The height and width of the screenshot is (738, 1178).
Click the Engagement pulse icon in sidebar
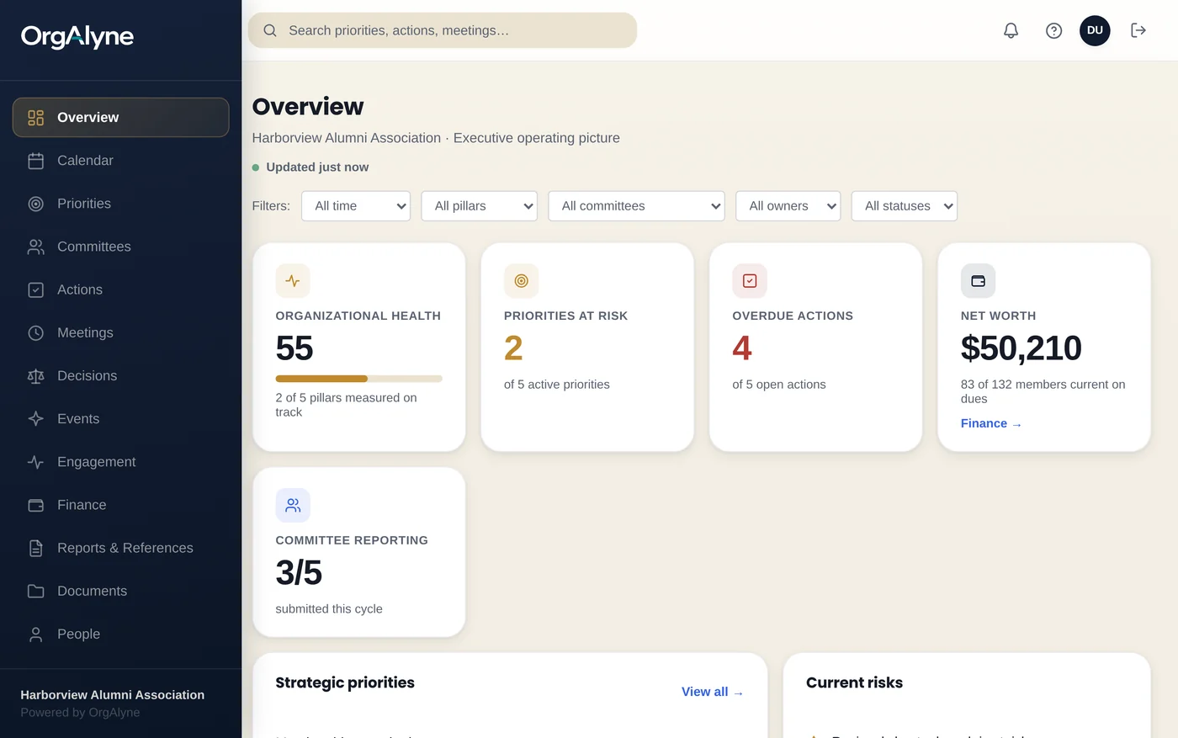point(35,462)
